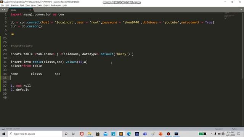Open the dark blue app icon next to Edge

(x=137, y=134)
